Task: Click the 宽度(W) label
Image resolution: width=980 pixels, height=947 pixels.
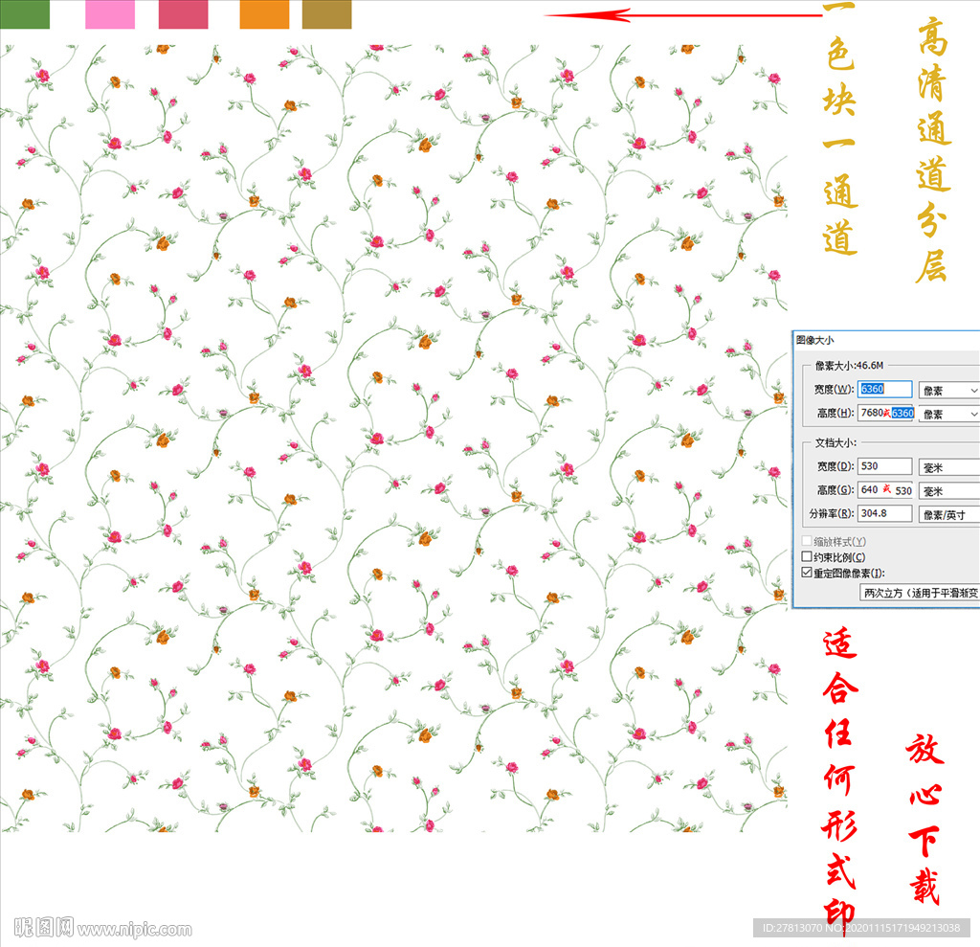Action: 834,389
